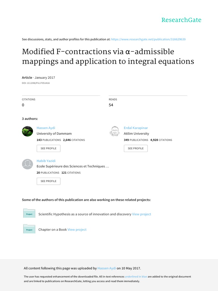Click Erdal Karapinar's avatar image
The height and width of the screenshot is (291, 218).
click(x=114, y=131)
